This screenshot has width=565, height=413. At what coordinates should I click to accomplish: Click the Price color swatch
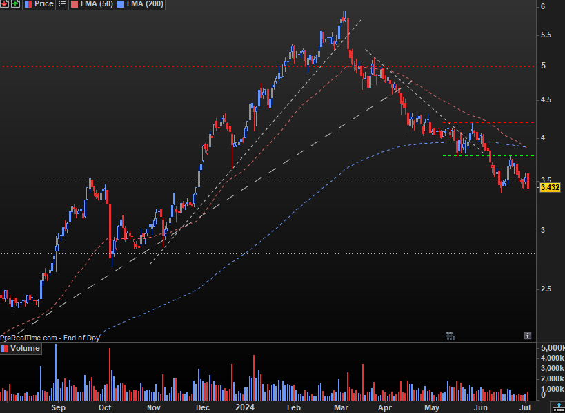click(28, 4)
